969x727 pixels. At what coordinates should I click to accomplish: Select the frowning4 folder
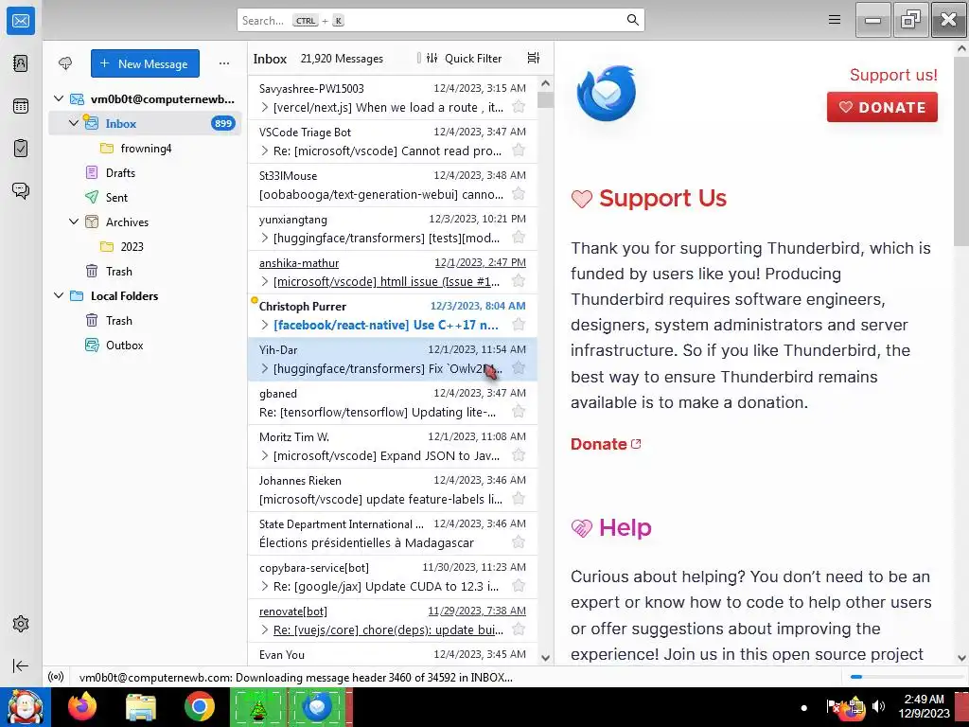[x=145, y=149]
